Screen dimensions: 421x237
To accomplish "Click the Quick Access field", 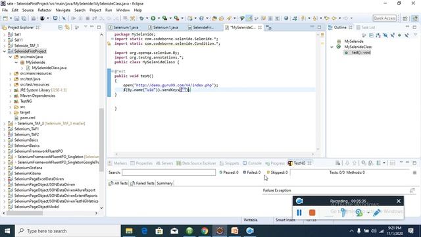I will (384, 18).
